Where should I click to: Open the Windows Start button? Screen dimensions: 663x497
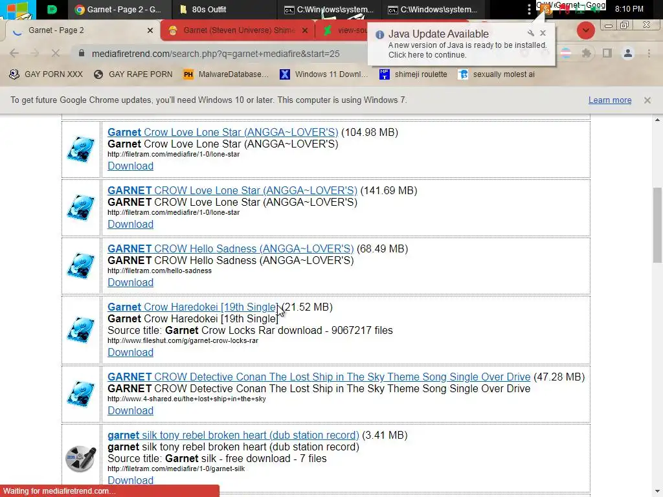(x=17, y=9)
